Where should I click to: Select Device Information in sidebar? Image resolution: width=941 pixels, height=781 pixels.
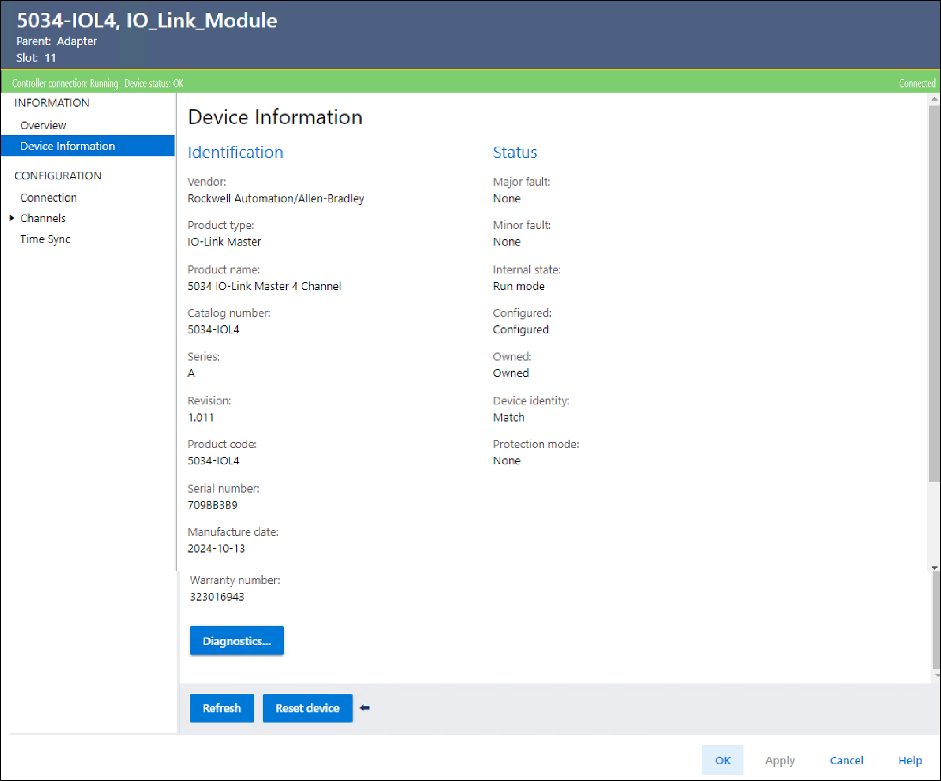pyautogui.click(x=67, y=146)
